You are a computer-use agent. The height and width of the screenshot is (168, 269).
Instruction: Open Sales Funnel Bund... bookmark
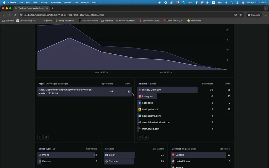(150, 21)
